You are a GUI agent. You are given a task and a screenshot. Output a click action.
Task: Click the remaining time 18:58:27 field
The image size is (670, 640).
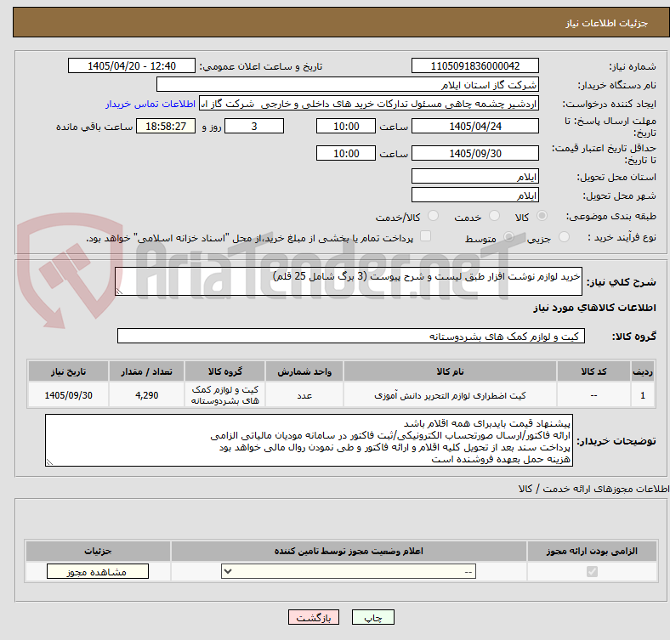(x=166, y=126)
